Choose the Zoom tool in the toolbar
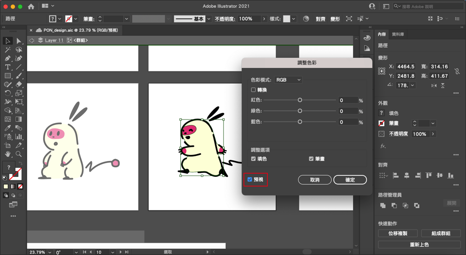This screenshot has height=255, width=466. tap(19, 154)
